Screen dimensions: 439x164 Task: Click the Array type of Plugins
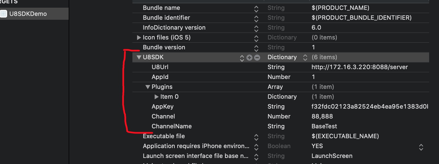point(275,87)
